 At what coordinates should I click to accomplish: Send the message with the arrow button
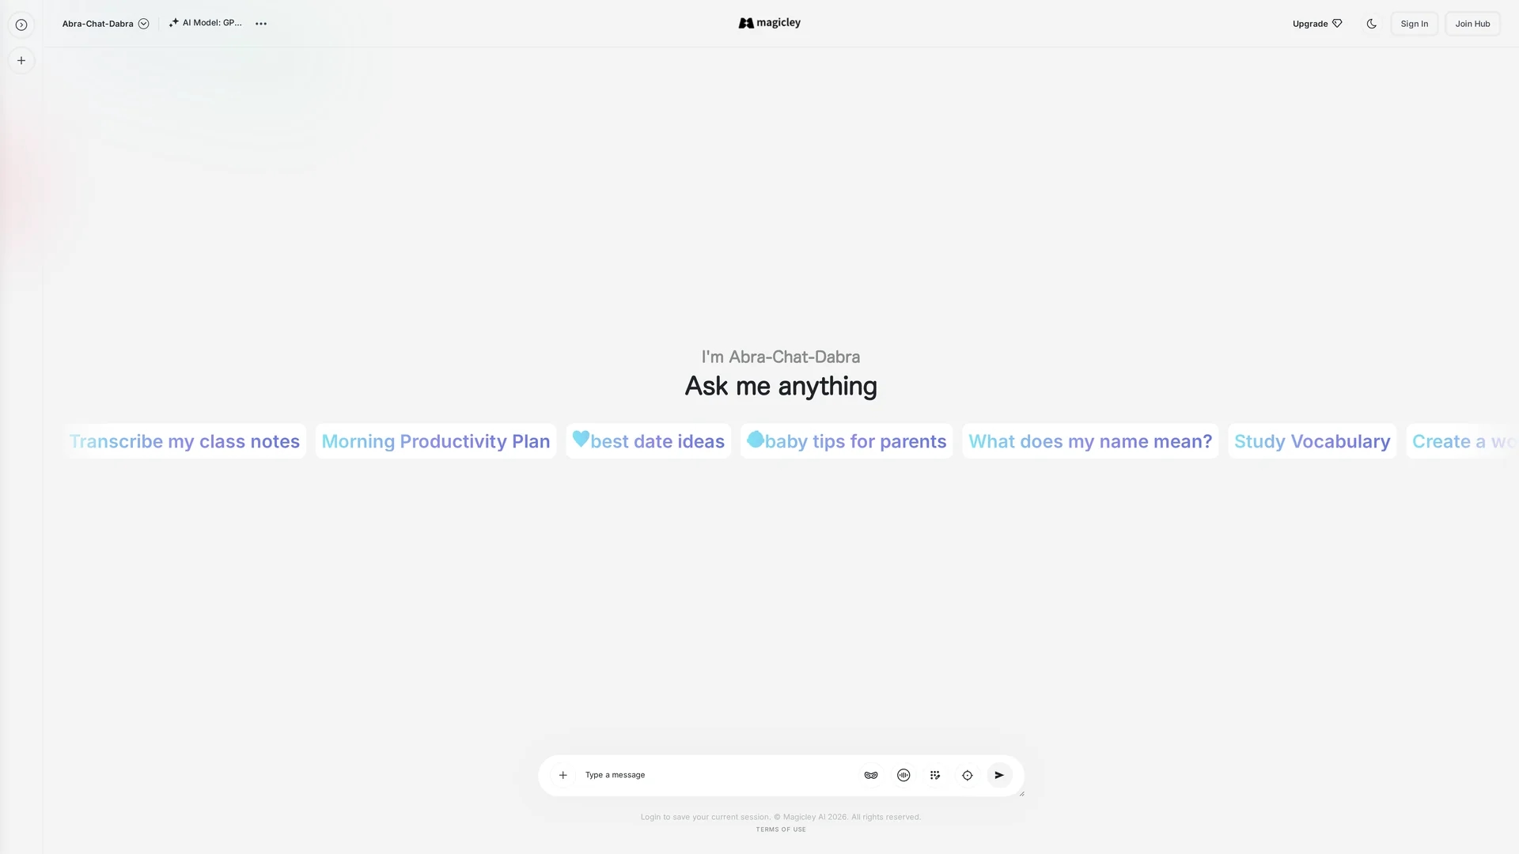pyautogui.click(x=999, y=776)
